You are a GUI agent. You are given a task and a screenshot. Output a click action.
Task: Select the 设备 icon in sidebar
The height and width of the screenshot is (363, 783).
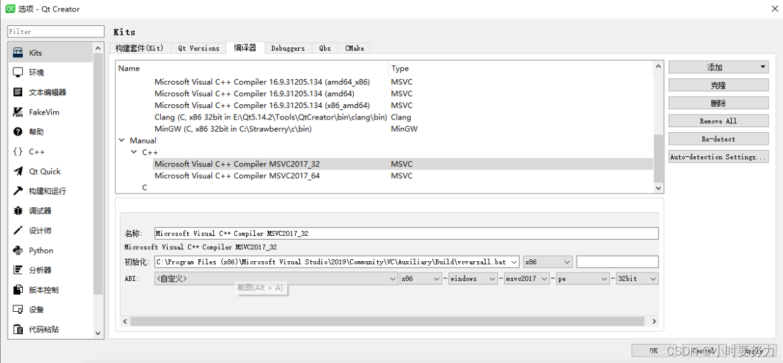coord(18,309)
